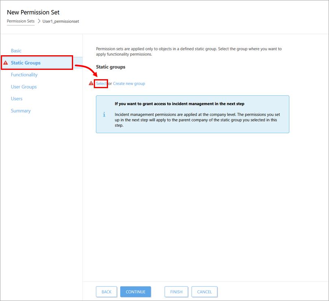This screenshot has width=329, height=301.
Task: Select the Static Groups step in sidebar
Action: coord(26,63)
